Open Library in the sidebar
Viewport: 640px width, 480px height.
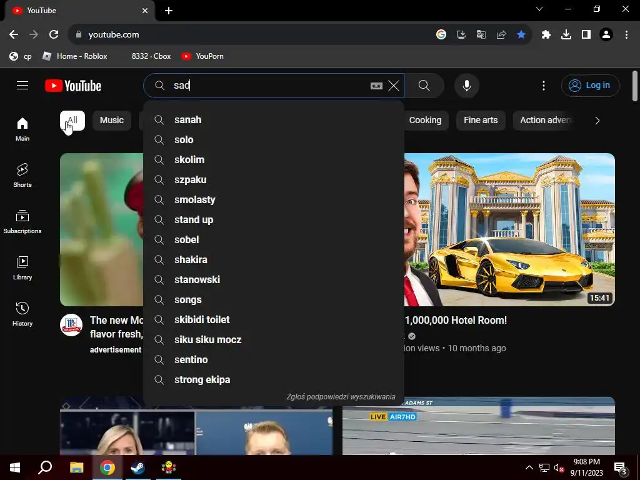coord(22,267)
